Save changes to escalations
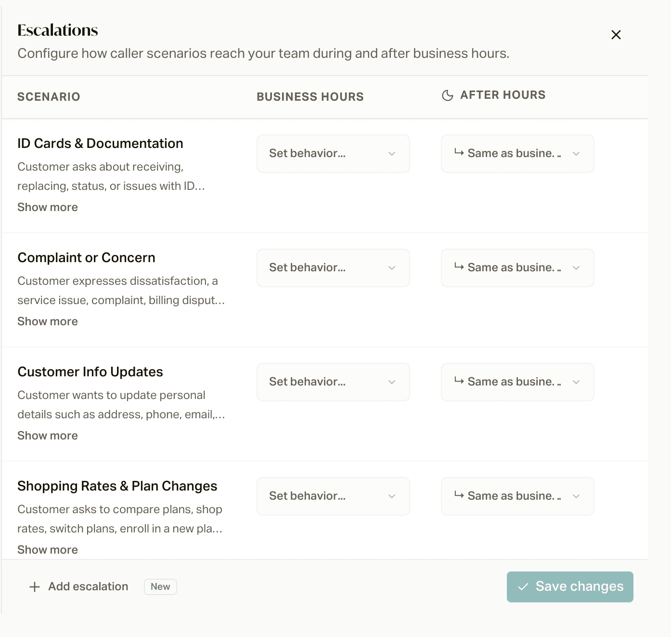The image size is (671, 637). click(x=570, y=587)
